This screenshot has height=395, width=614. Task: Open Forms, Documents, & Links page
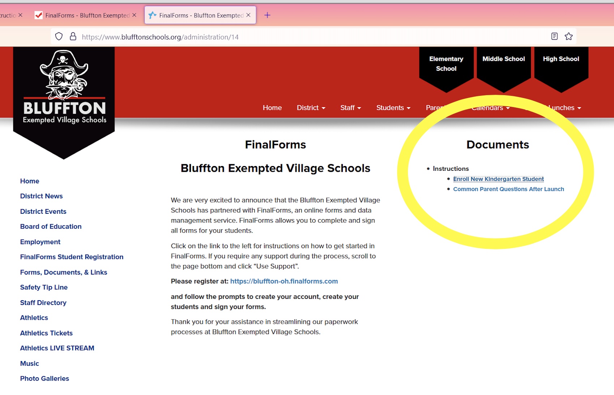[x=64, y=272]
